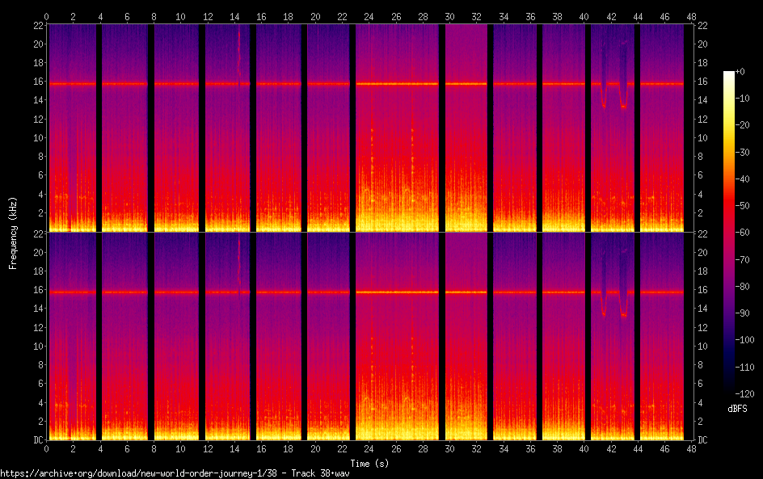
Task: Click the lower channel's 16 kHz line at 26 s
Action: pyautogui.click(x=395, y=292)
